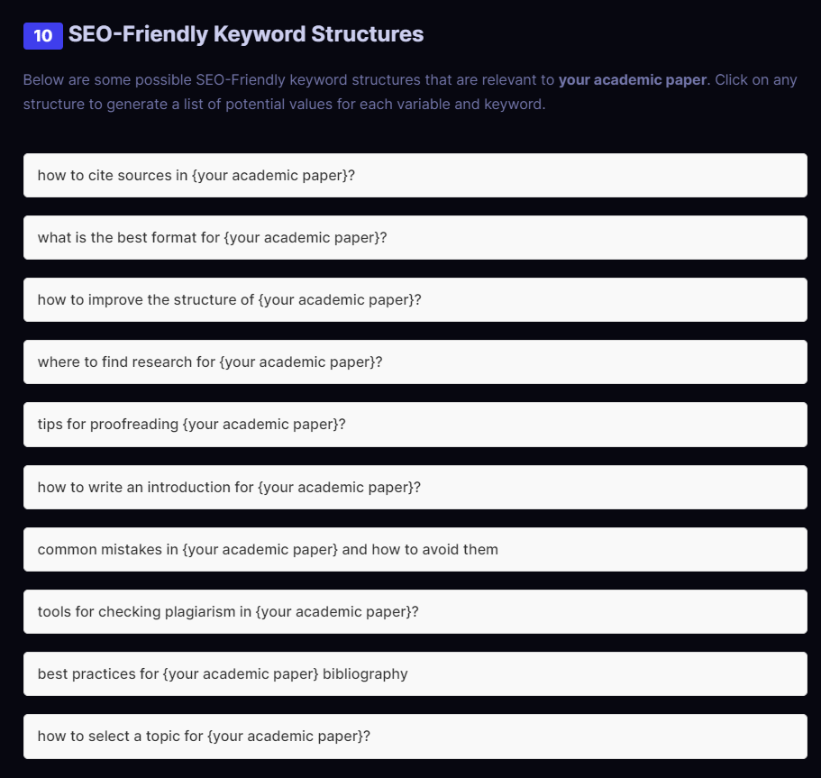Click the 'common mistakes' keyword structure
Screen dimensions: 821x778
point(415,550)
